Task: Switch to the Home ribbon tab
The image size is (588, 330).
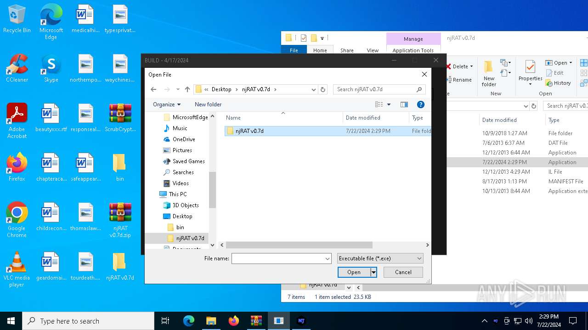Action: tap(320, 50)
